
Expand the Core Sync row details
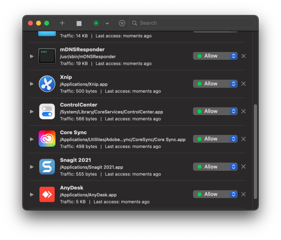32,139
